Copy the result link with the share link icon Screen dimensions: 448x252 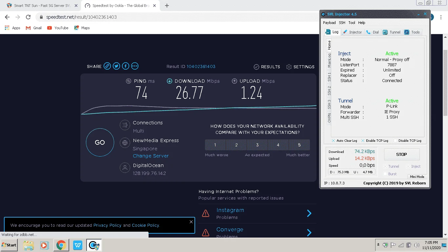click(x=107, y=66)
